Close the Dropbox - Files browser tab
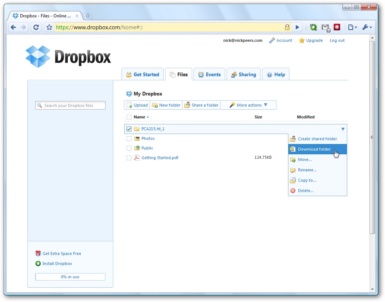The width and height of the screenshot is (385, 302). (77, 16)
